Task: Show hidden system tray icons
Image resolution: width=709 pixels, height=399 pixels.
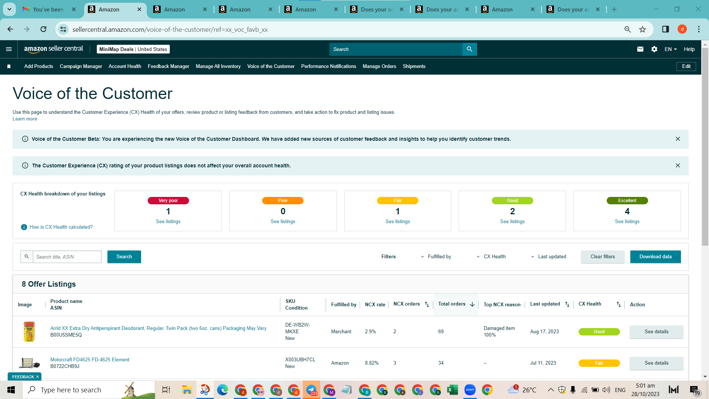Action: tap(551, 390)
